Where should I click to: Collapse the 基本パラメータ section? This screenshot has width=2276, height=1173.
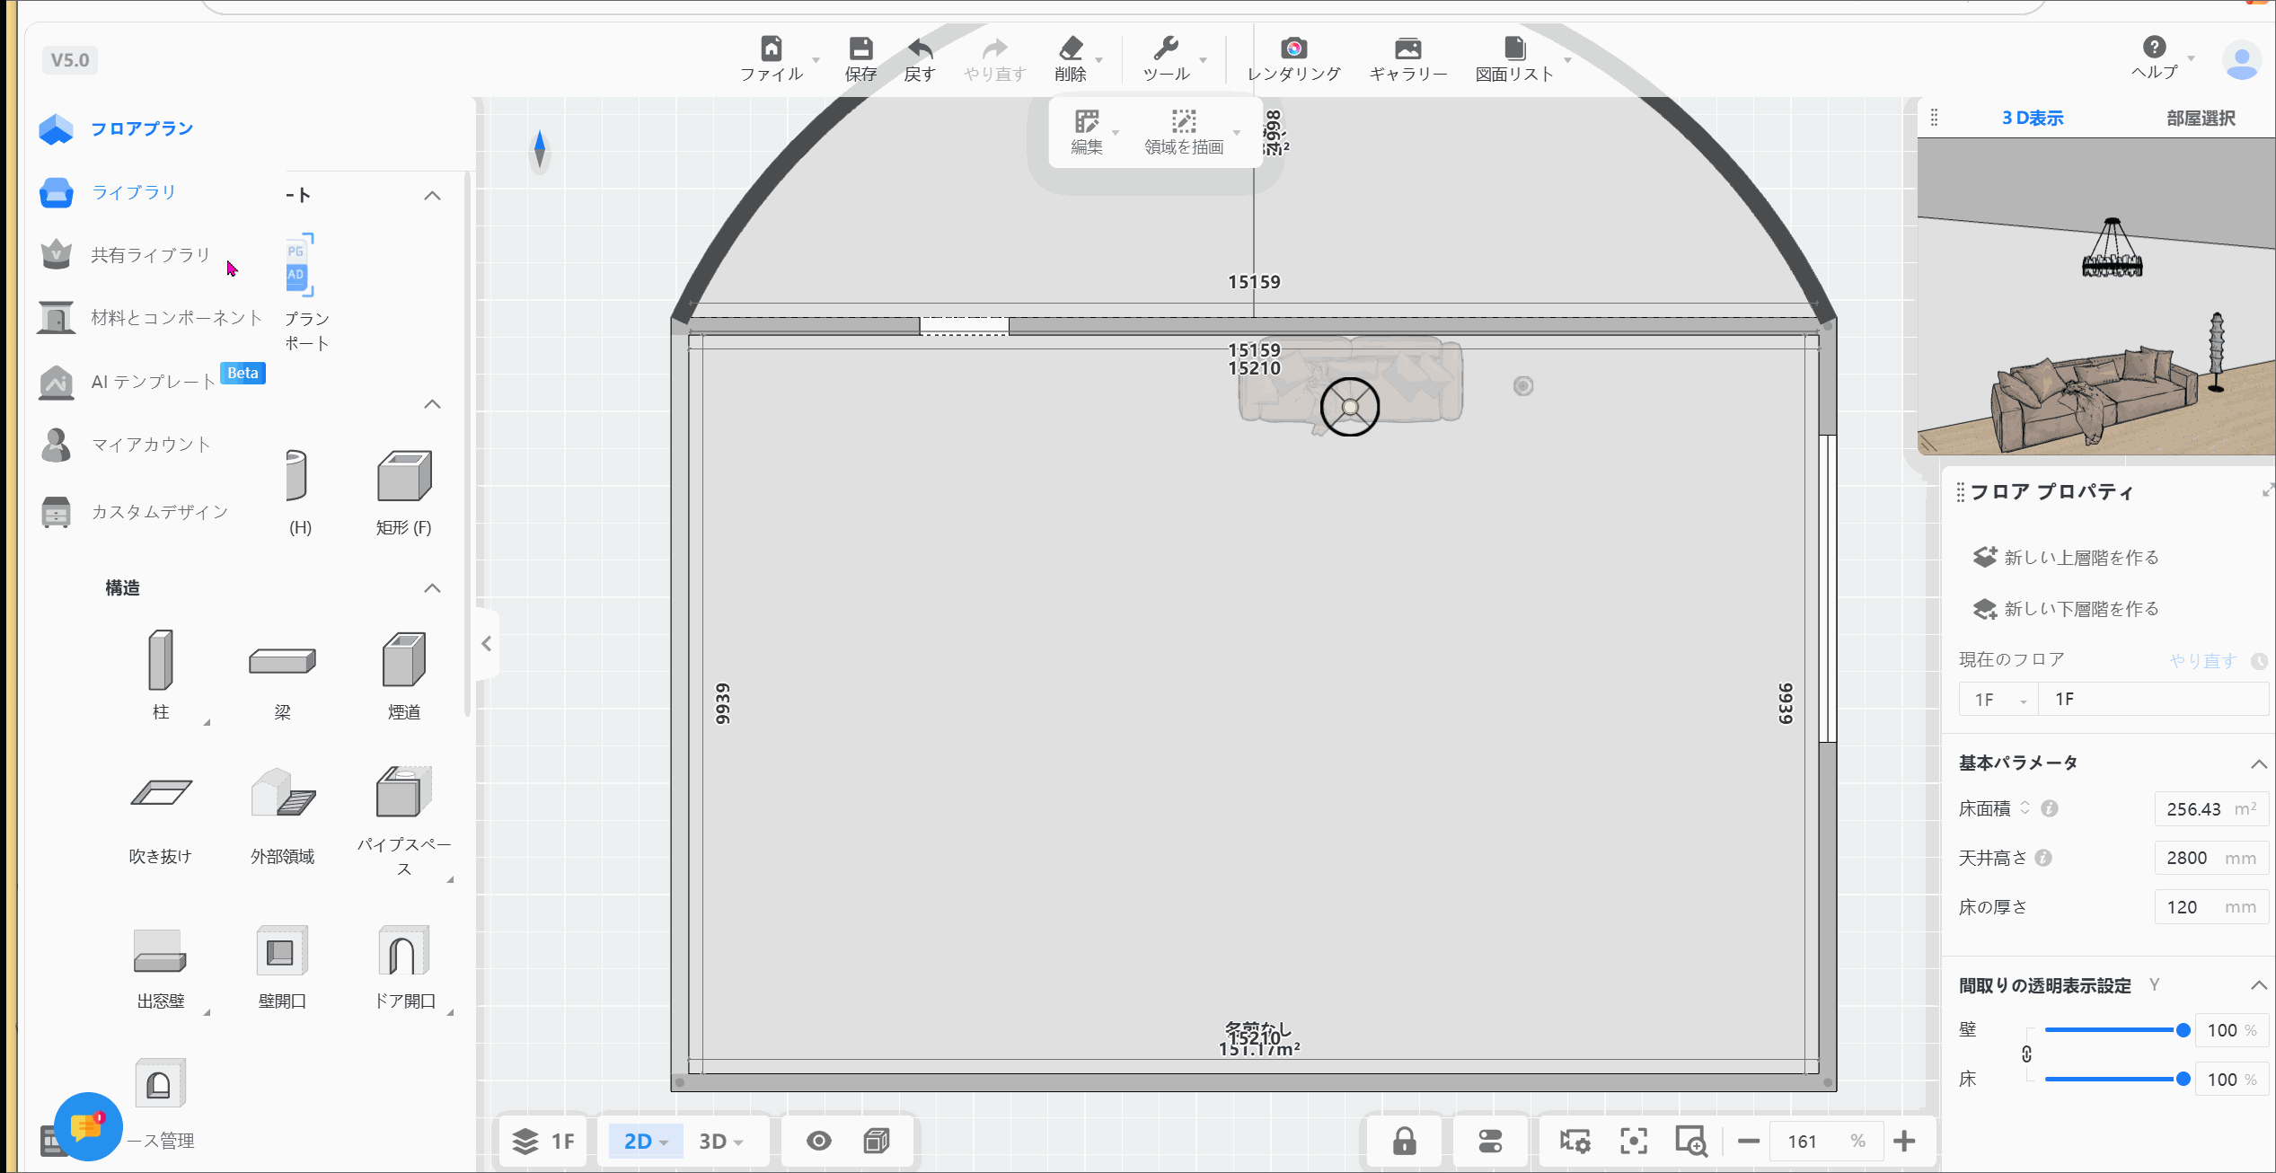(2258, 764)
